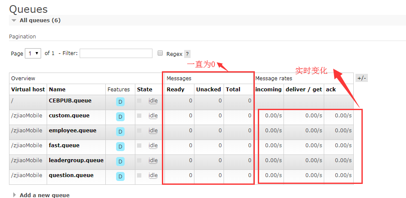Click the D feature badge for employee.queue
The height and width of the screenshot is (198, 406).
120,132
